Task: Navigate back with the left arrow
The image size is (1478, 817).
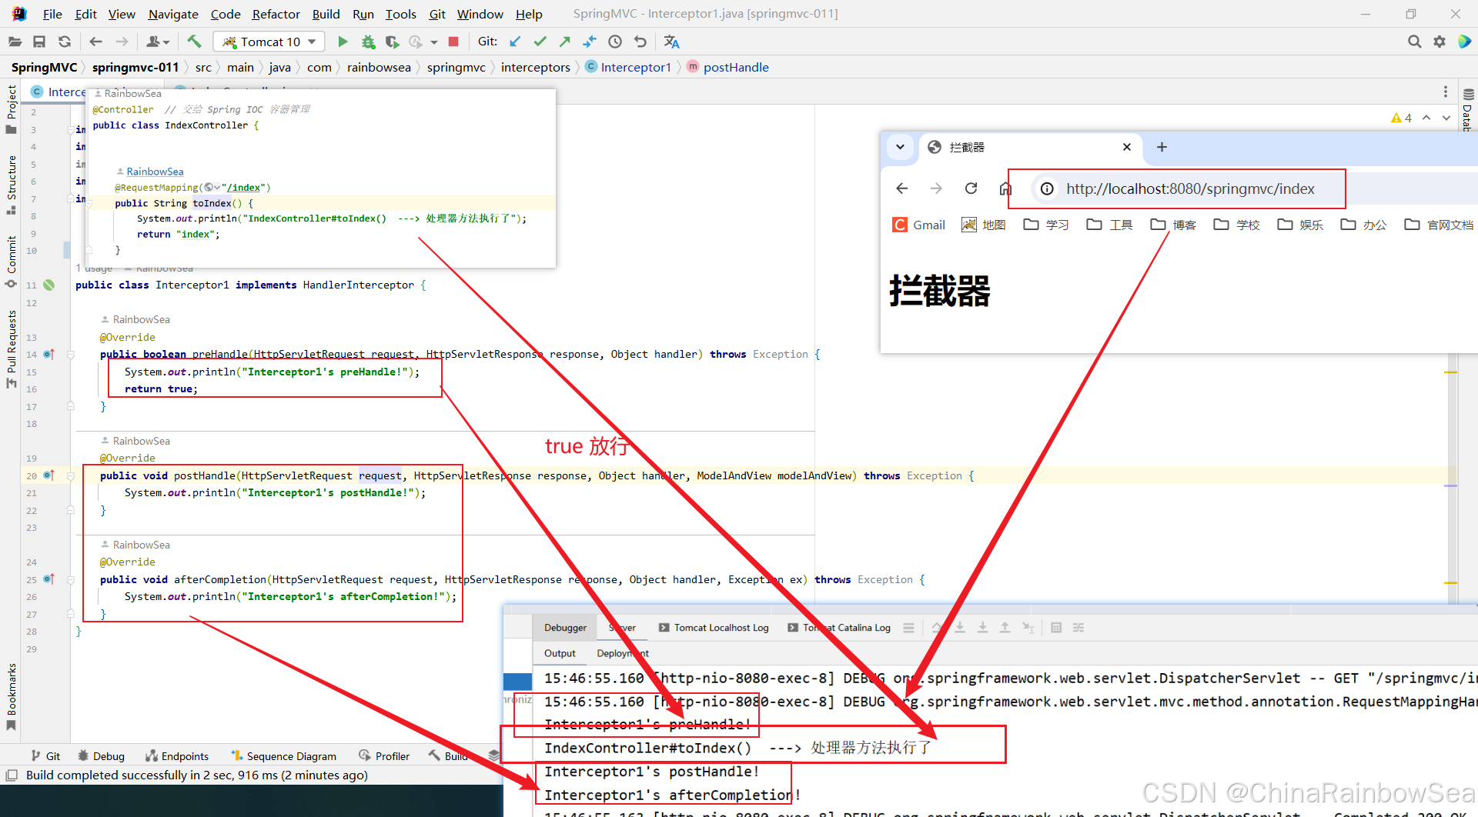Action: (x=95, y=42)
